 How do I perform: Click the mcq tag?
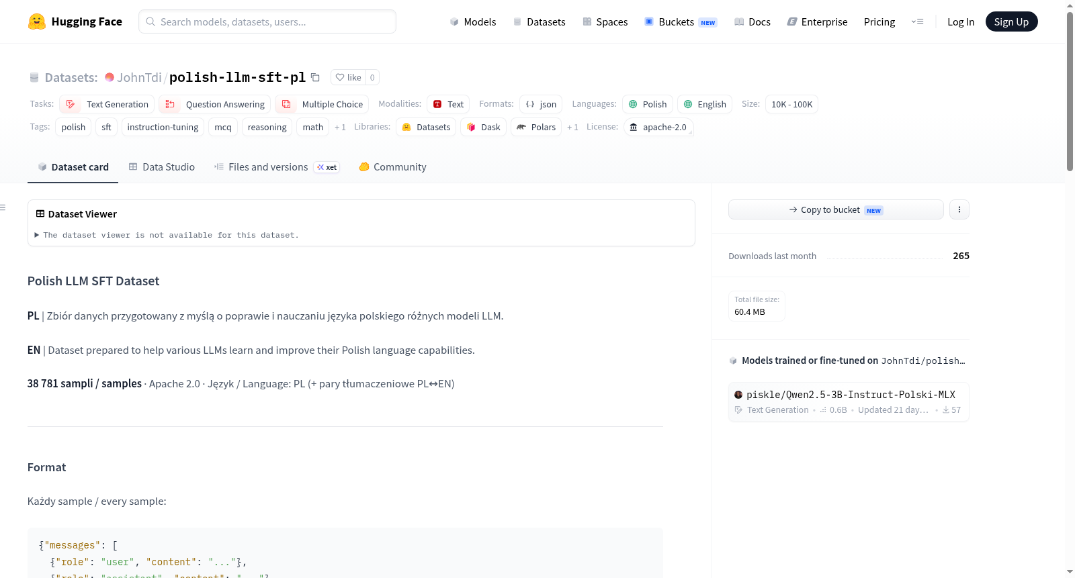[223, 127]
